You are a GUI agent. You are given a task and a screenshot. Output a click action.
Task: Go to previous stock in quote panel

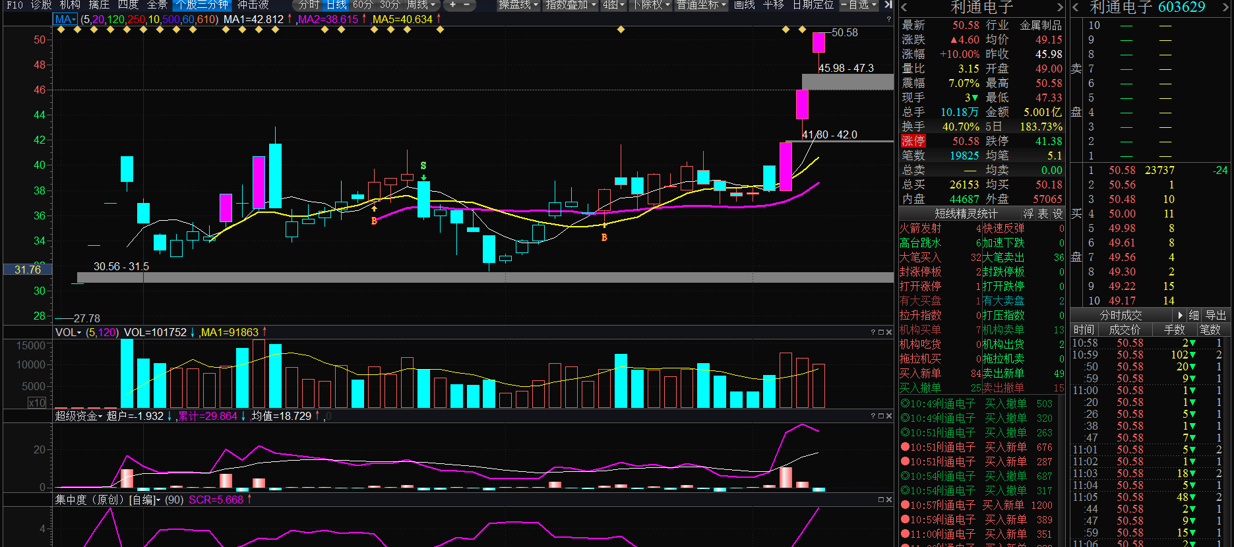tap(904, 8)
